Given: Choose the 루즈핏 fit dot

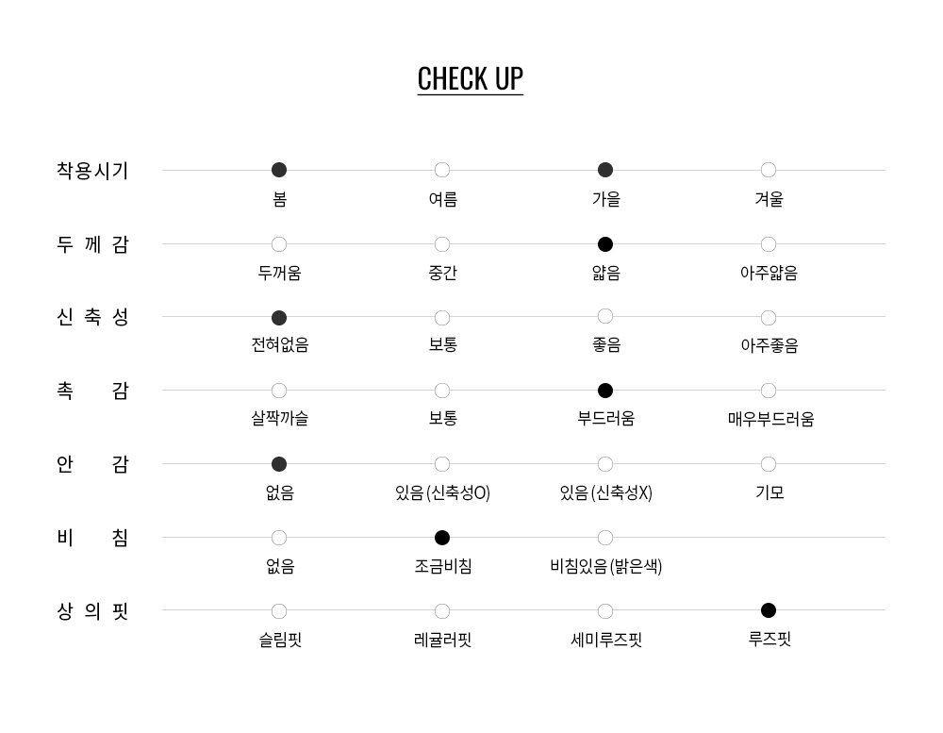Looking at the screenshot, I should pyautogui.click(x=769, y=610).
